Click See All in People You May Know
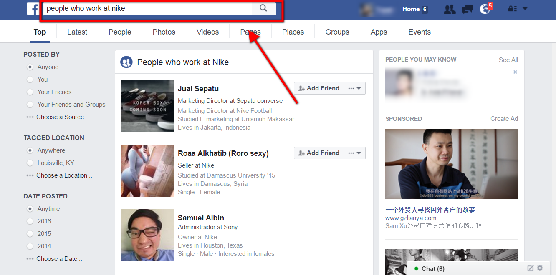 tap(508, 60)
